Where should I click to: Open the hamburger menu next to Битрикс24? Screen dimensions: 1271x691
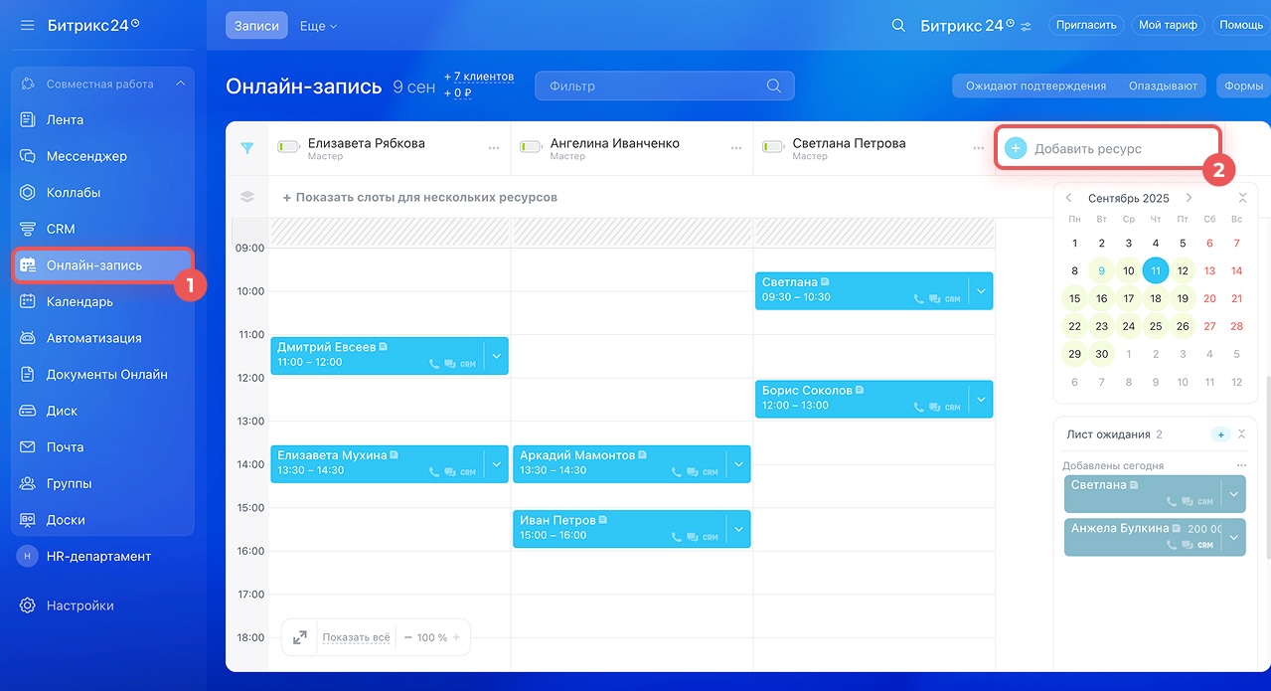click(27, 25)
